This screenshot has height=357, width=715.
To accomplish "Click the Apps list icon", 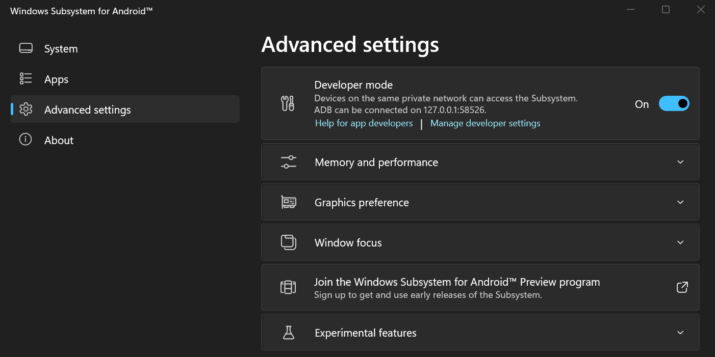I will click(25, 78).
